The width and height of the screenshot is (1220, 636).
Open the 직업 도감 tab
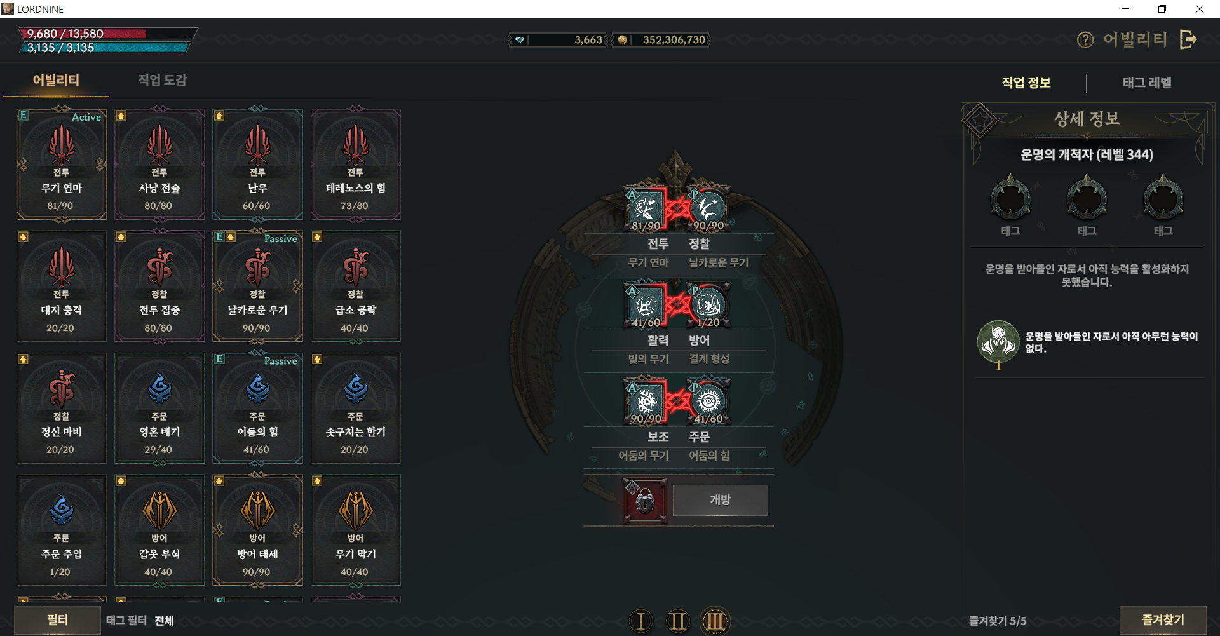tap(163, 80)
